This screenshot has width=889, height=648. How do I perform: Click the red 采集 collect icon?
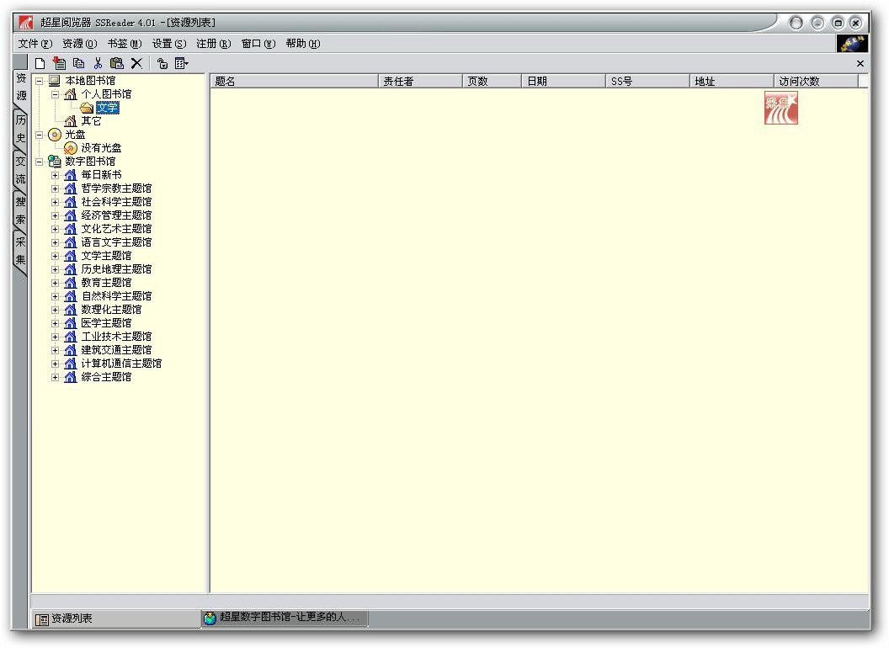[x=780, y=108]
